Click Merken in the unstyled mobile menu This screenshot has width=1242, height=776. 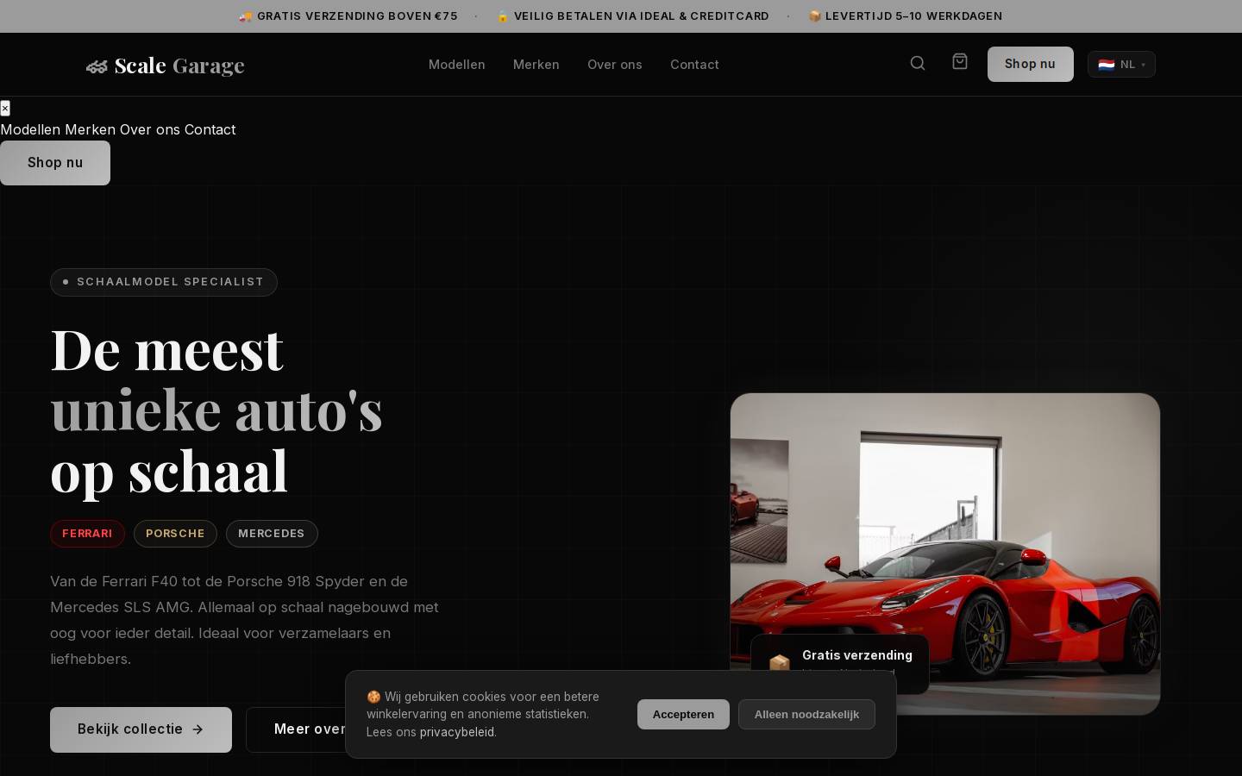(90, 129)
